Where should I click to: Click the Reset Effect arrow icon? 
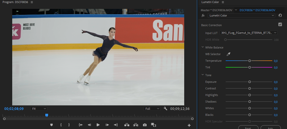coord(280,15)
